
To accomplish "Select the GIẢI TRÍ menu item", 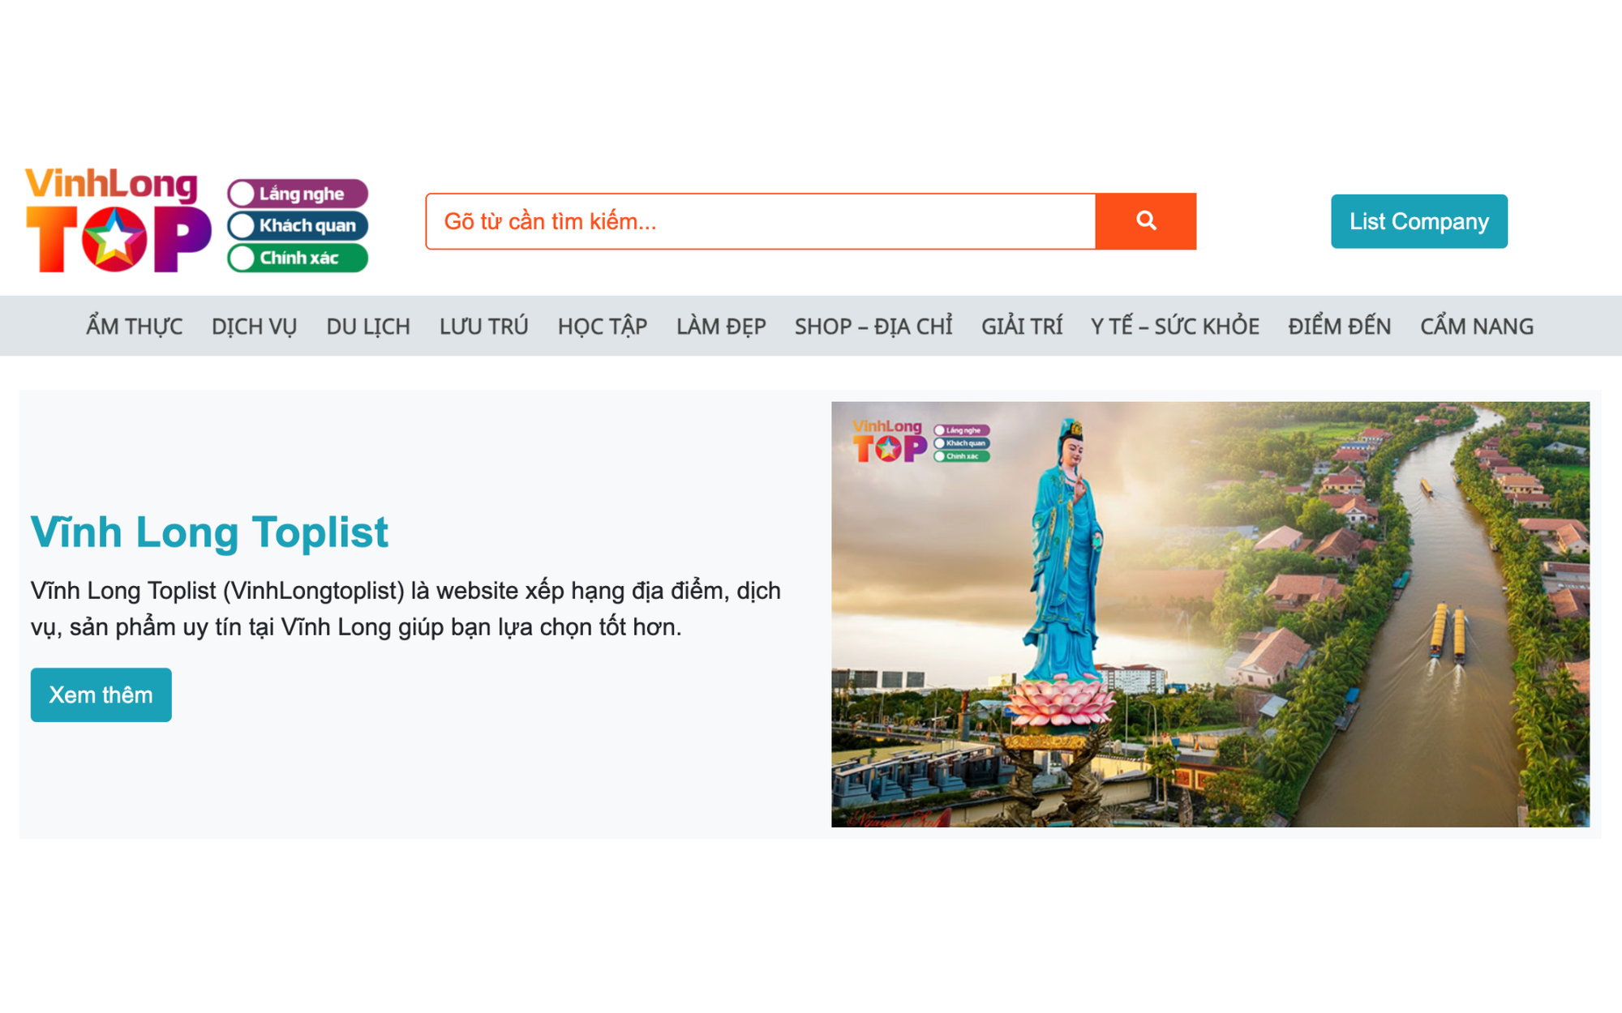I will [x=1021, y=326].
